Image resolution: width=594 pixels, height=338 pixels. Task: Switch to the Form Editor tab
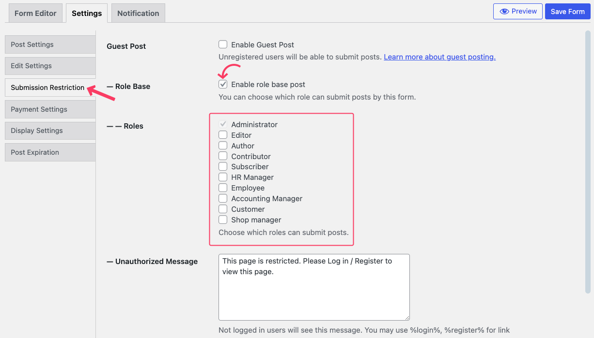click(35, 13)
